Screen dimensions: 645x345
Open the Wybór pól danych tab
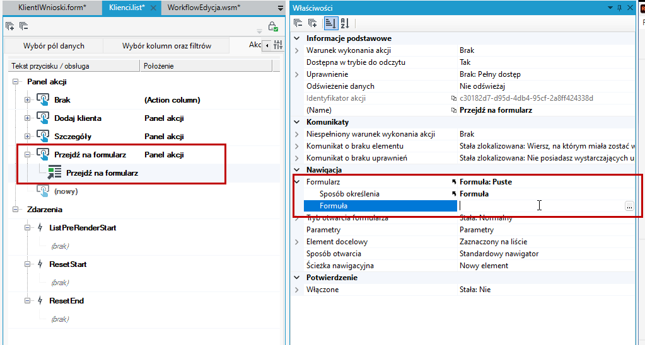[x=54, y=45]
